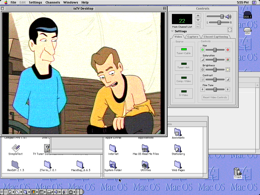260x195 pixels.
Task: Click the closed captioning CC icon
Action: click(x=230, y=30)
